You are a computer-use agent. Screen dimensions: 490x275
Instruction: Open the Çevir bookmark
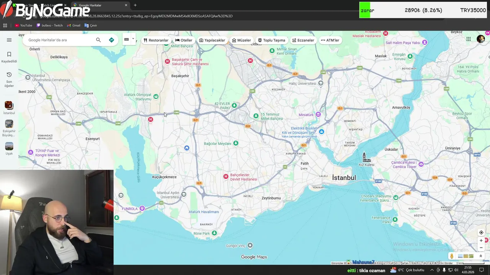[91, 26]
